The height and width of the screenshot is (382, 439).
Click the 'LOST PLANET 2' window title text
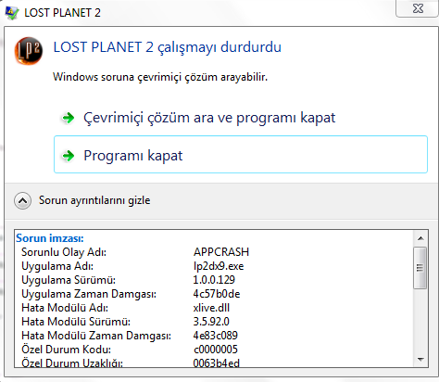[62, 13]
